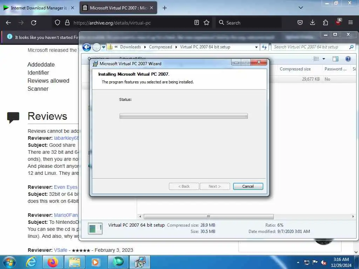359x269 pixels.
Task: Click the details pane archive thumbnail
Action: pyautogui.click(x=95, y=228)
